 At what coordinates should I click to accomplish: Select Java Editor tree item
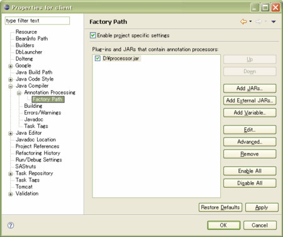[29, 133]
